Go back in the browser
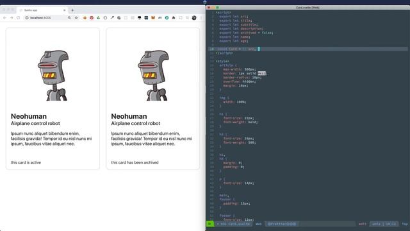 click(x=4, y=18)
